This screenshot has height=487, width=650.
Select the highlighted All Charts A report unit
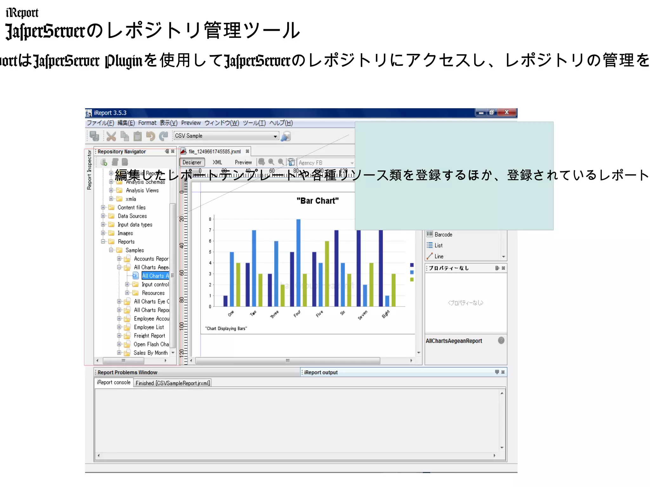tap(155, 276)
